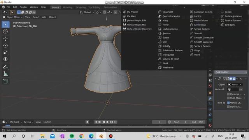
Task: Toggle Armature modifier viewport display
Action: click(x=231, y=79)
